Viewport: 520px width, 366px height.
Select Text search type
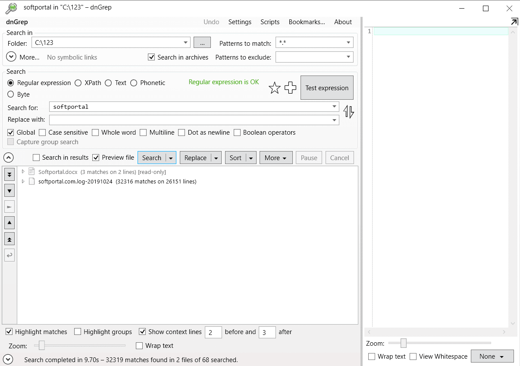coord(108,83)
